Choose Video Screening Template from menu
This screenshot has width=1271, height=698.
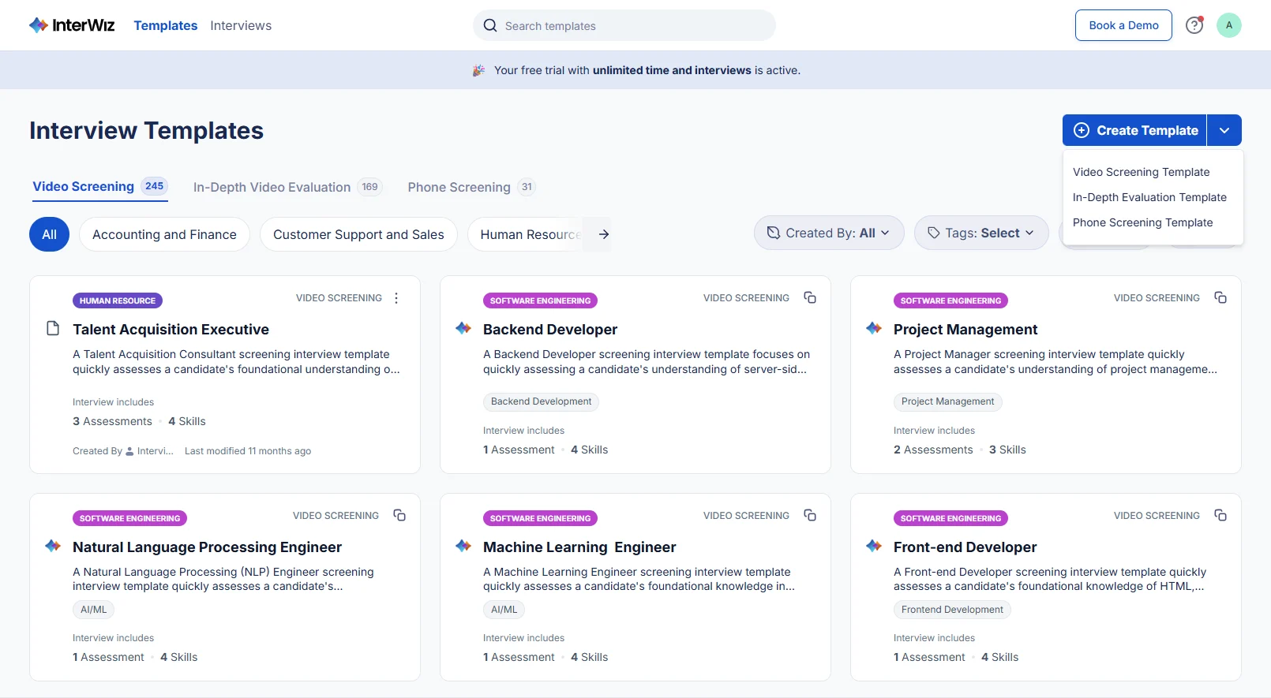(1141, 172)
